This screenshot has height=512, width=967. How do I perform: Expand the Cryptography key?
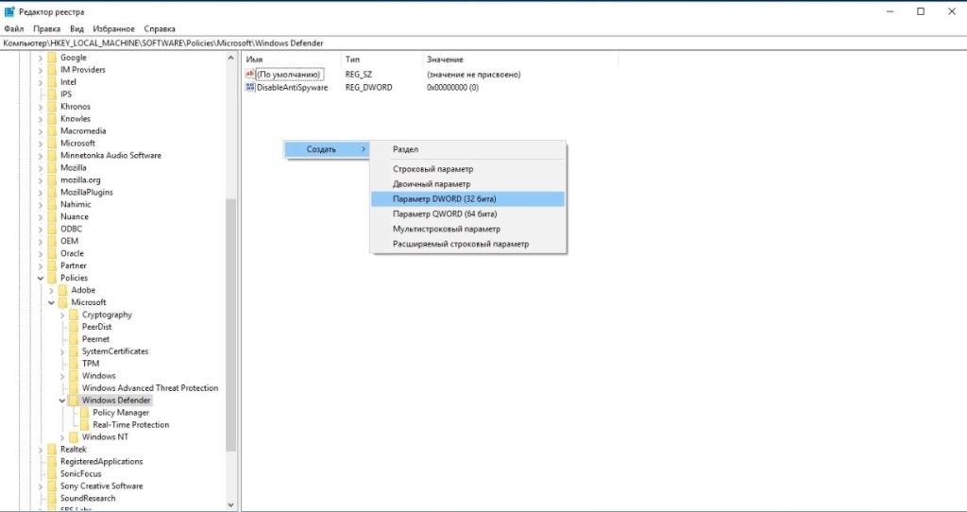click(62, 315)
